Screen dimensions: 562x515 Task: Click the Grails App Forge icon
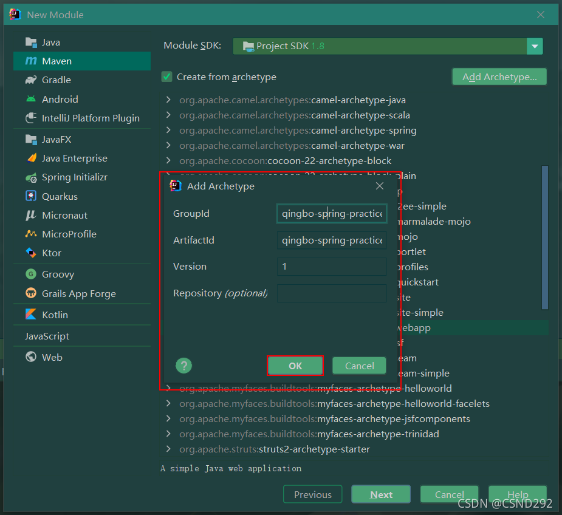coord(31,293)
